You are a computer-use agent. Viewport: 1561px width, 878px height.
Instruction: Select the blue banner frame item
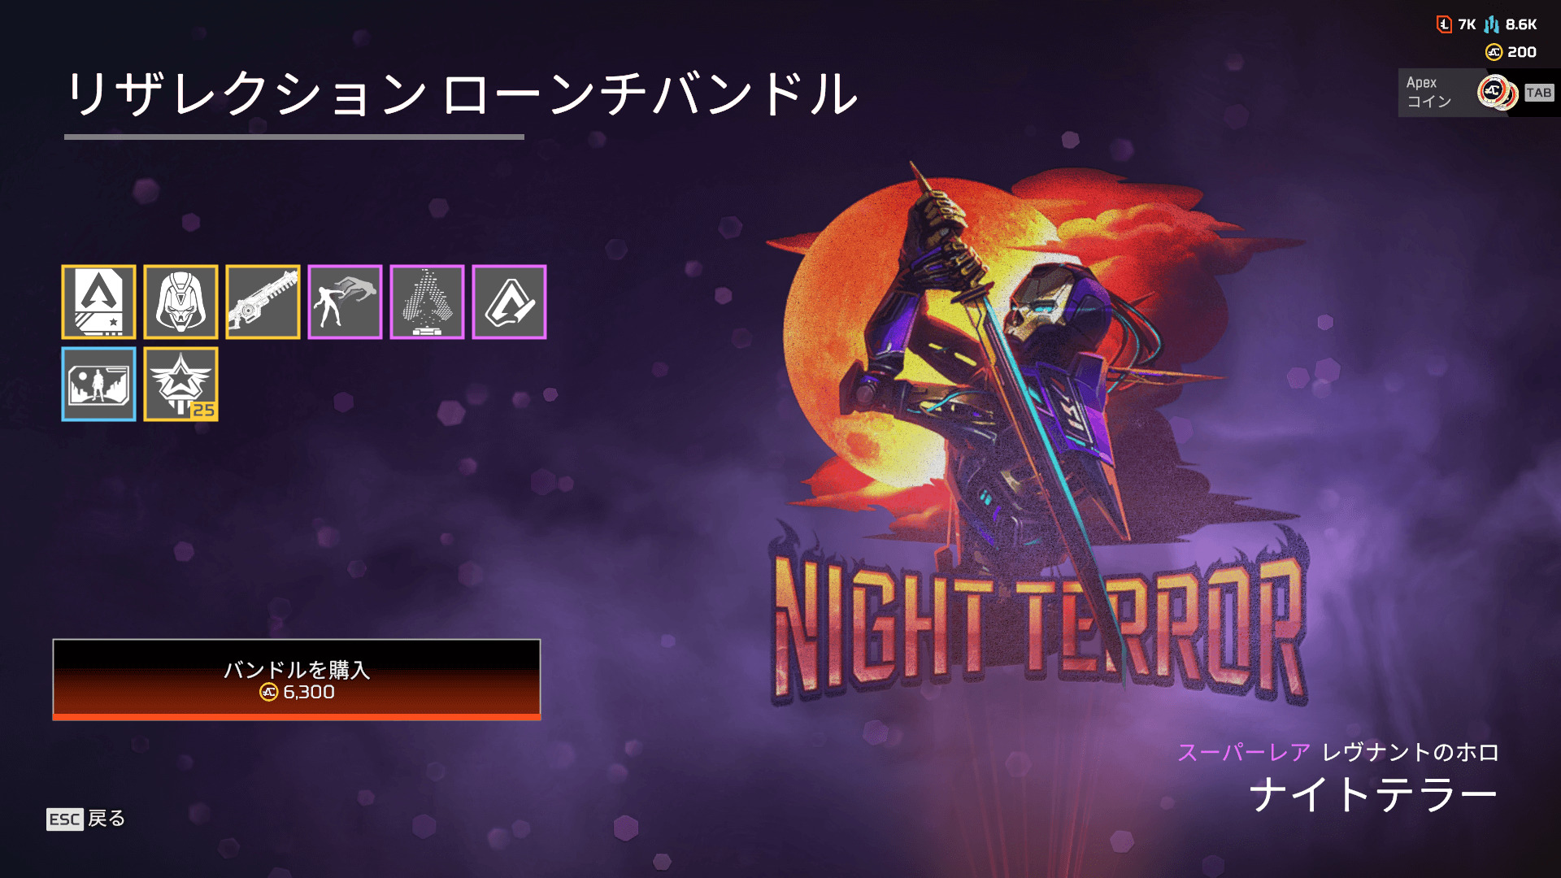[98, 384]
